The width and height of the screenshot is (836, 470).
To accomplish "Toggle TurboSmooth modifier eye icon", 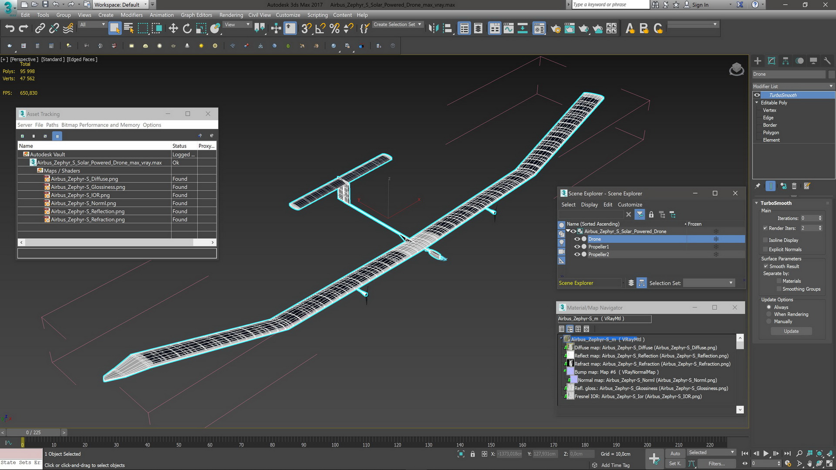I will pyautogui.click(x=757, y=95).
